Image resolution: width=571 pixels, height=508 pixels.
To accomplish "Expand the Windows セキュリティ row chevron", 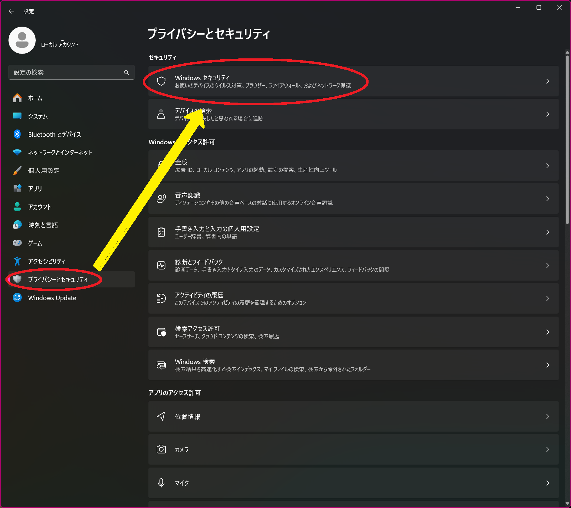I will [547, 81].
